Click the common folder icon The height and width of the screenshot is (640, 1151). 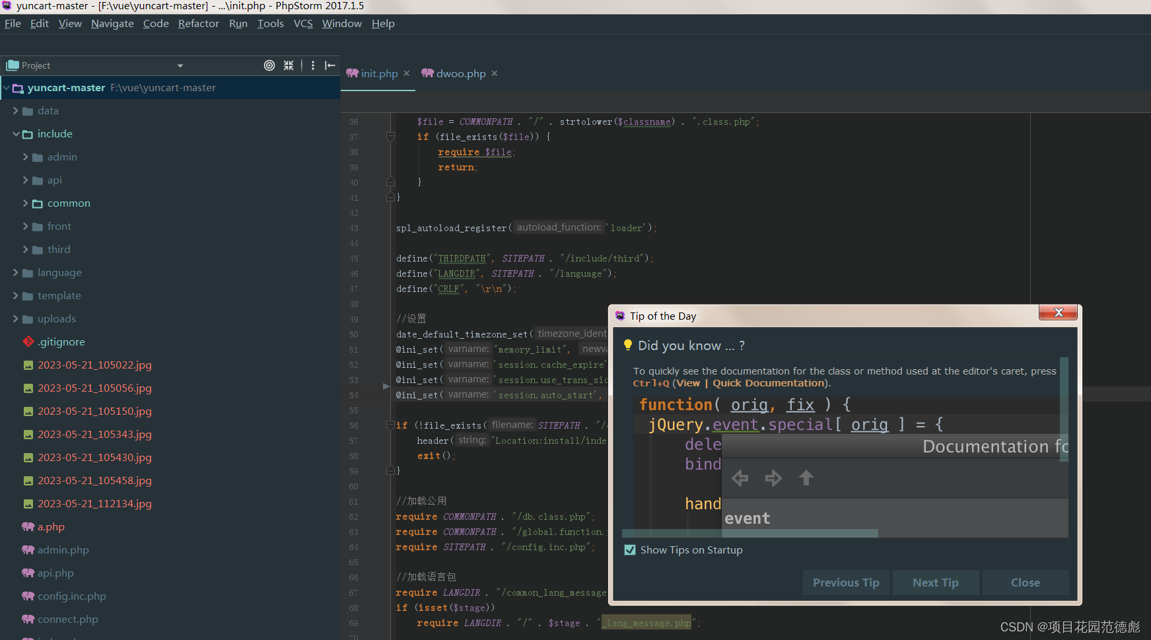tap(38, 203)
